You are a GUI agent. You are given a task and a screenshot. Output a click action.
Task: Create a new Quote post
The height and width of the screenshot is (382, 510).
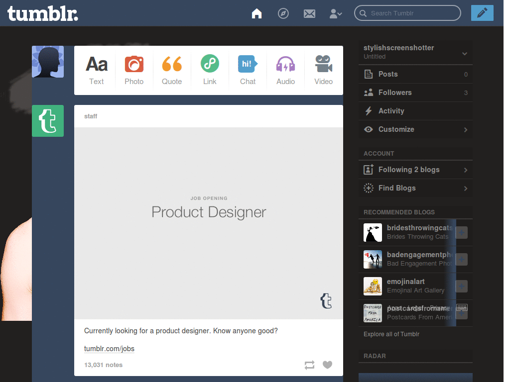(172, 70)
